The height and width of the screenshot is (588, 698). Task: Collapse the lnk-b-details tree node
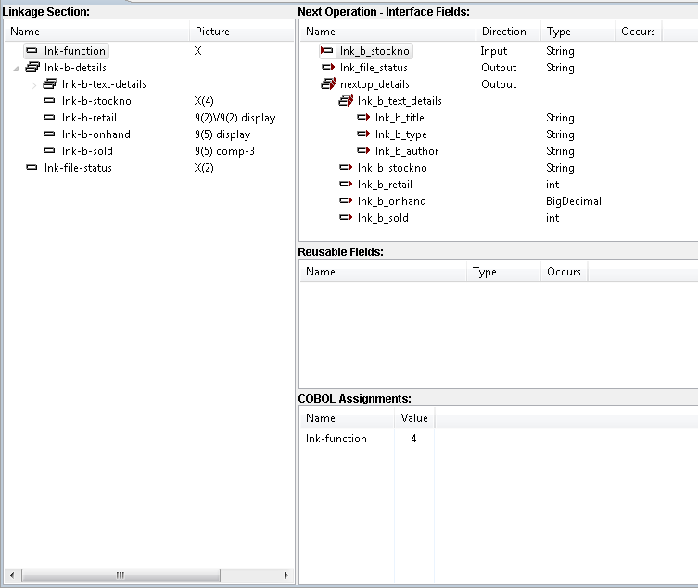(17, 68)
